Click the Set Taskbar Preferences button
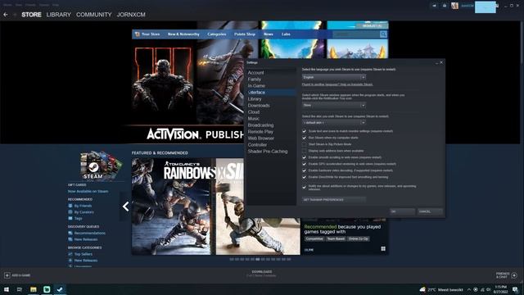 click(x=334, y=200)
